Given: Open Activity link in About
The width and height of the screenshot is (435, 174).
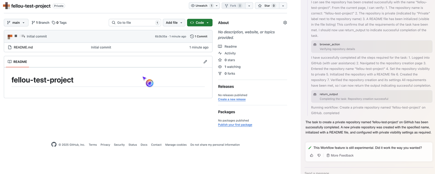Looking at the screenshot, I should [x=230, y=53].
